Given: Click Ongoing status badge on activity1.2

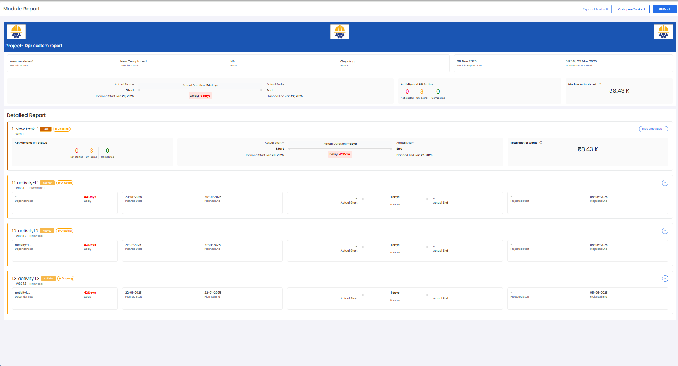Looking at the screenshot, I should point(65,231).
